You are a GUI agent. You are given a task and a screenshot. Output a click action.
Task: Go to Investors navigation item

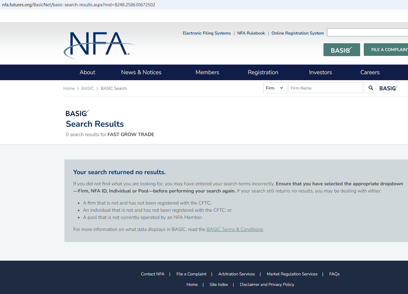320,72
